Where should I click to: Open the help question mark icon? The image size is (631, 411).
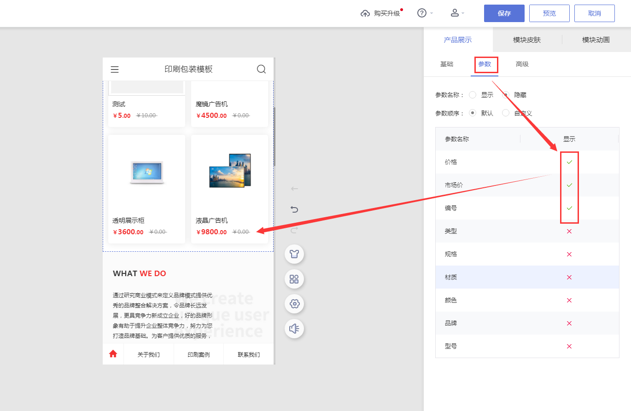click(x=422, y=13)
